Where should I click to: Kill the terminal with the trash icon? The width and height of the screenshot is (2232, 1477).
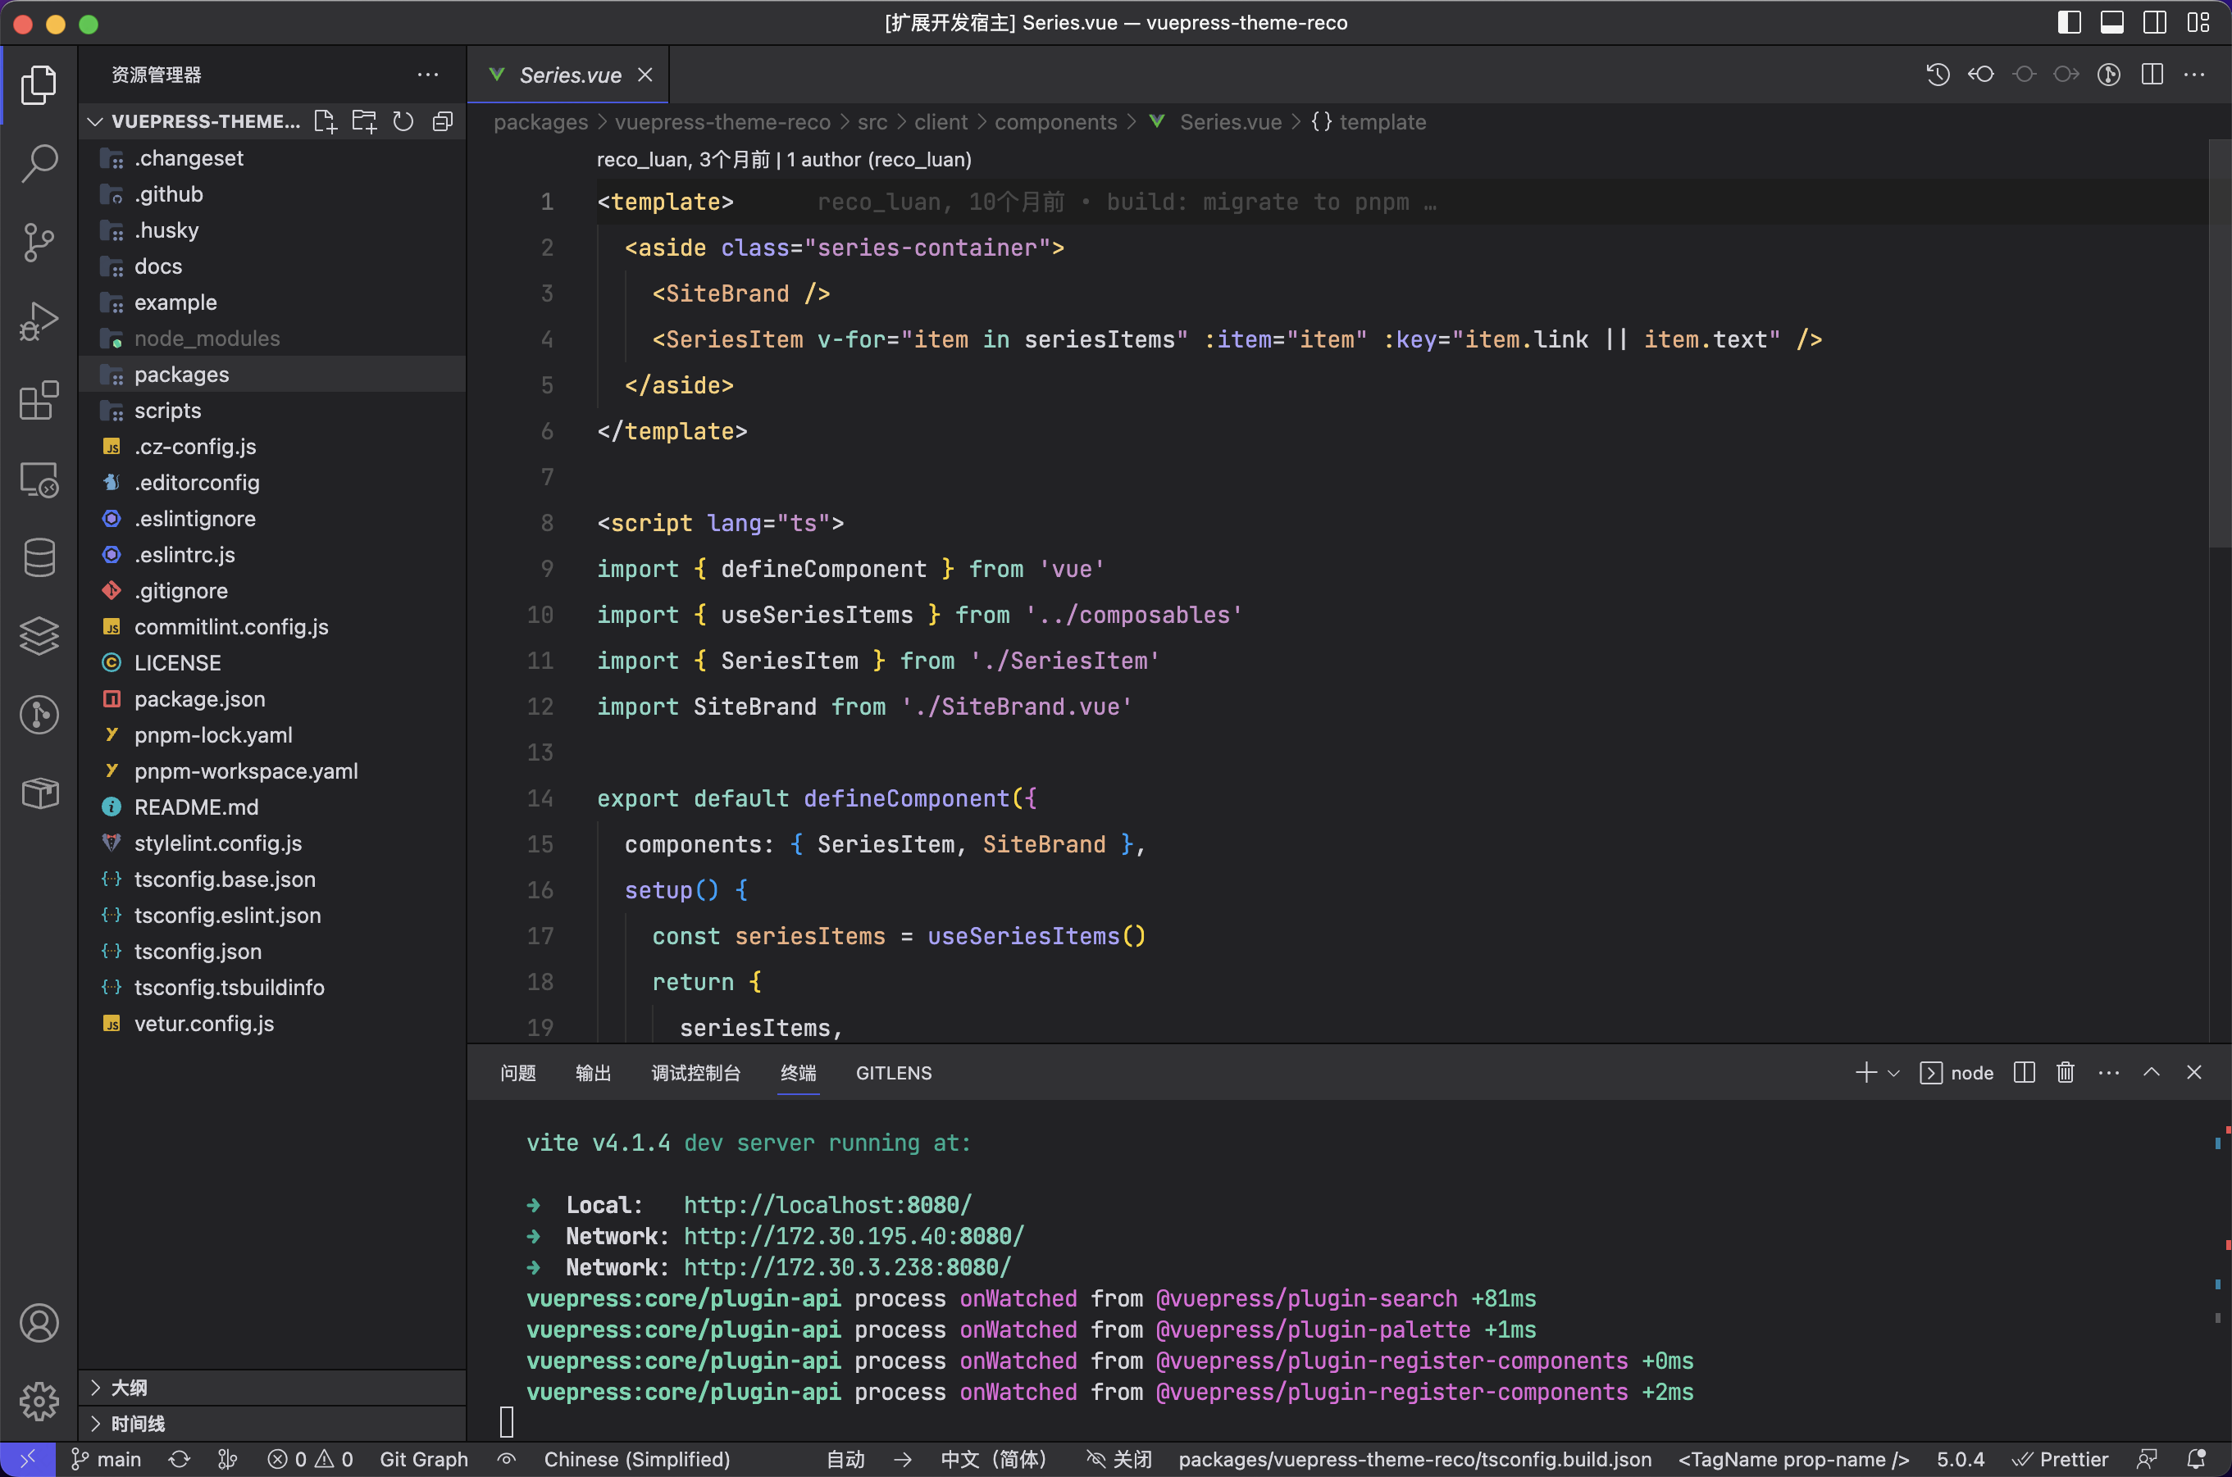(x=2066, y=1073)
